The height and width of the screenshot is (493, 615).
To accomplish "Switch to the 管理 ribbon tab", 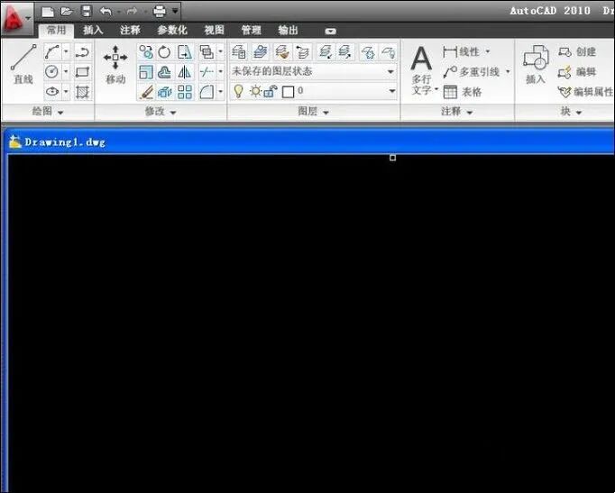I will click(251, 30).
